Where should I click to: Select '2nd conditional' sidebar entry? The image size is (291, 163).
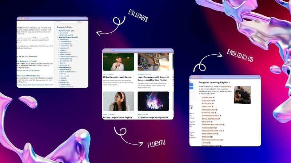click(x=65, y=43)
